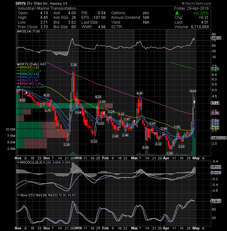Click the 78.30 stochastic axis tag
Image resolution: width=227 pixels, height=231 pixels.
(216, 201)
